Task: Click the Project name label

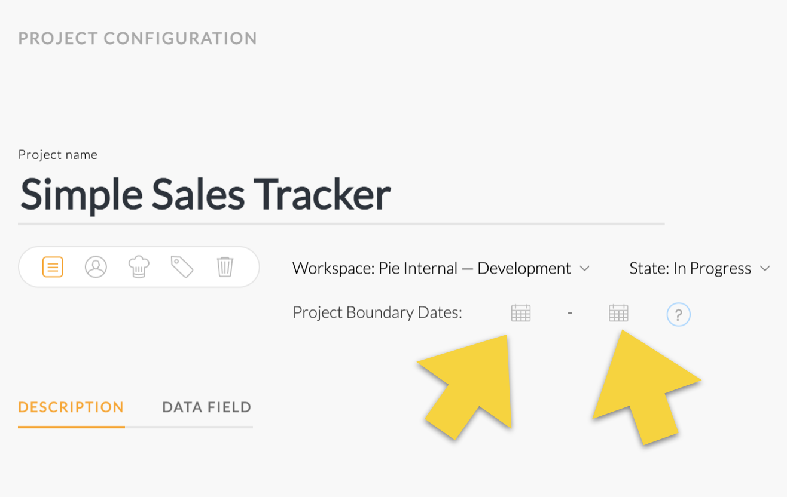Action: (x=57, y=154)
